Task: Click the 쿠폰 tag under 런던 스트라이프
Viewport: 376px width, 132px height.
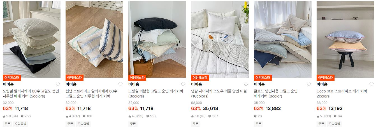Action: click(x=70, y=124)
